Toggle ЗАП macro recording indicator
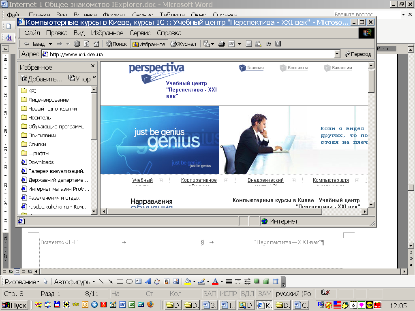The height and width of the screenshot is (311, 415). (210, 294)
